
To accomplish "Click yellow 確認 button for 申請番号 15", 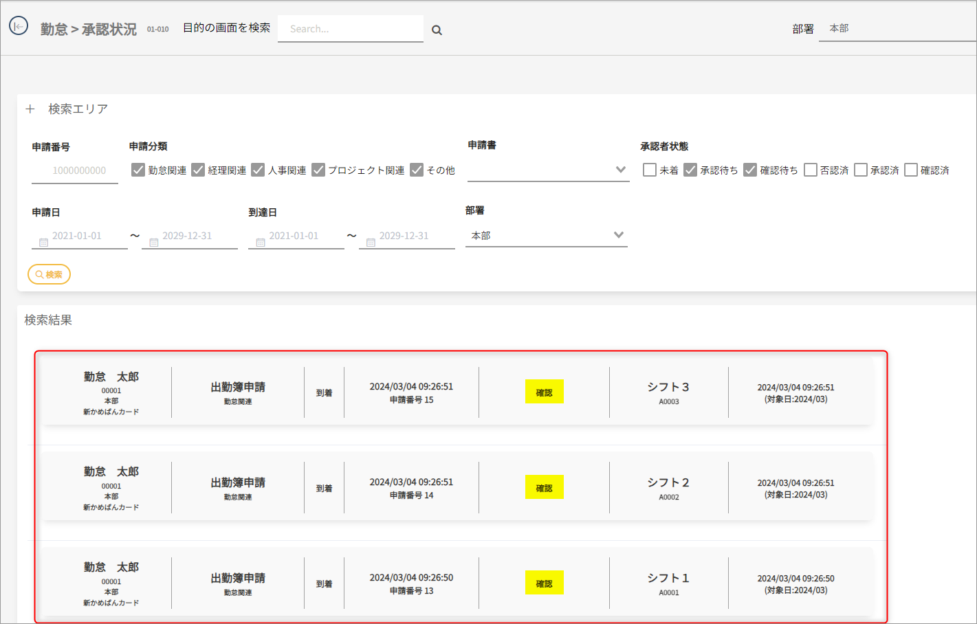I will point(544,392).
